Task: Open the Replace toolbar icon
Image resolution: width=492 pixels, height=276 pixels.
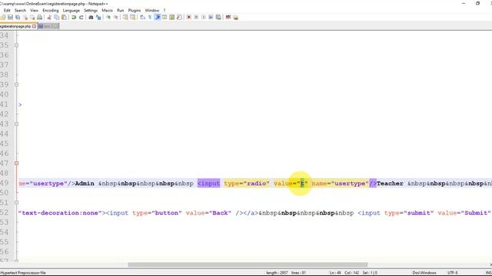Action: pyautogui.click(x=98, y=17)
